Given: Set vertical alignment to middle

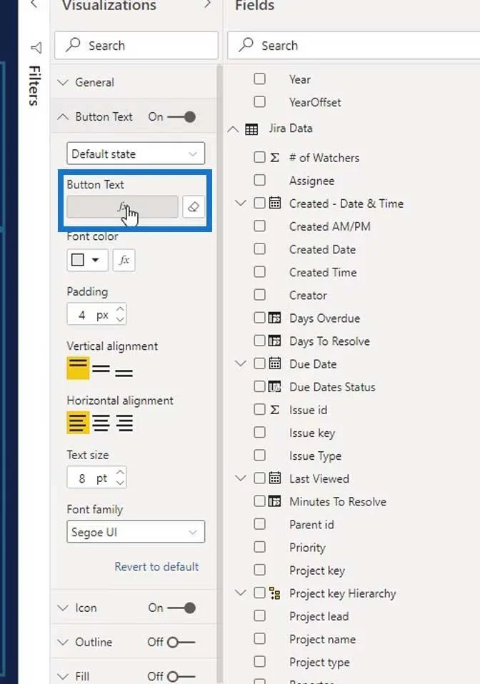Looking at the screenshot, I should click(x=101, y=368).
